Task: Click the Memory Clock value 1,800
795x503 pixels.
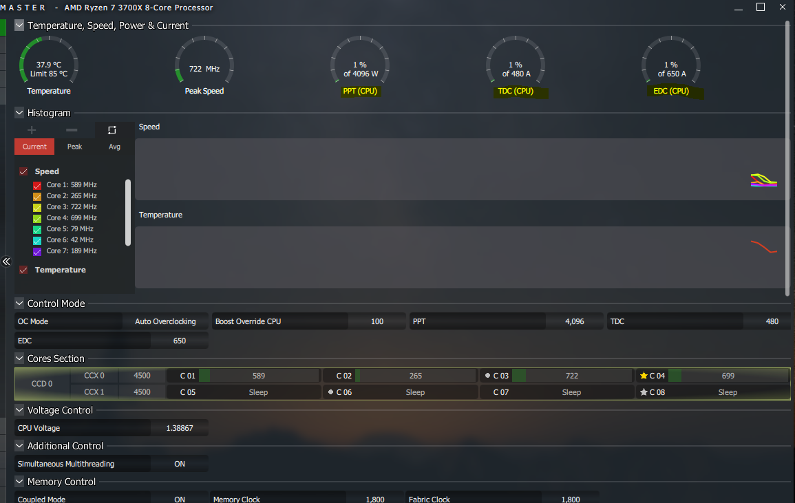Action: (374, 499)
